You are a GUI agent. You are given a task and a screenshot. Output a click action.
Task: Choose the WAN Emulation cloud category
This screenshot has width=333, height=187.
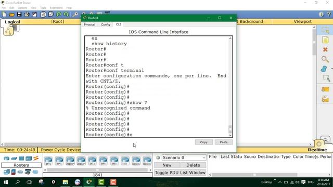click(20, 172)
